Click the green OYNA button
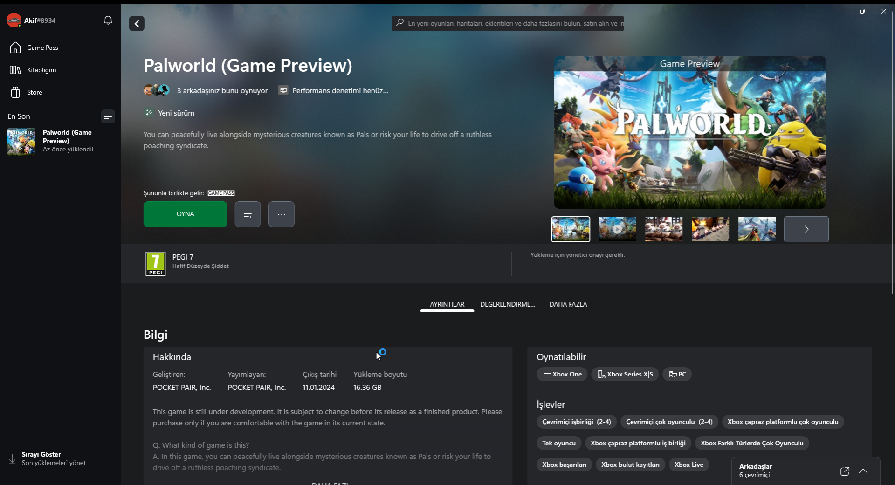Image resolution: width=895 pixels, height=485 pixels. 186,214
